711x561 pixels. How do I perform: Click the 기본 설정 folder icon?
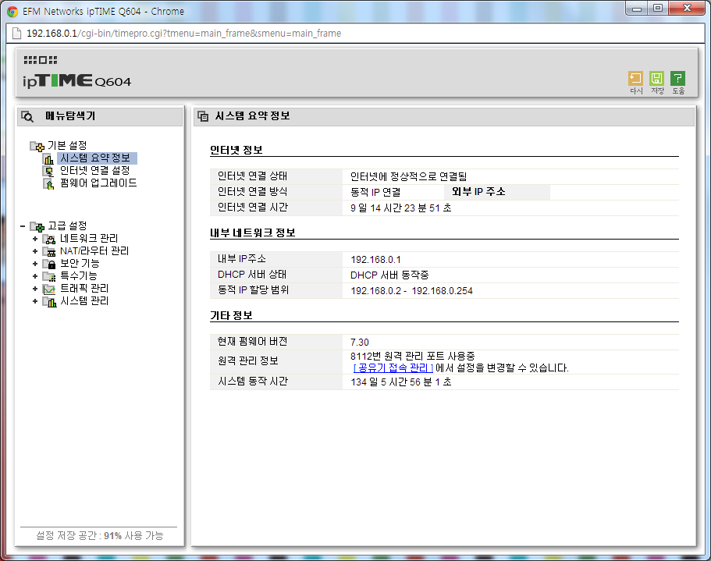point(37,146)
